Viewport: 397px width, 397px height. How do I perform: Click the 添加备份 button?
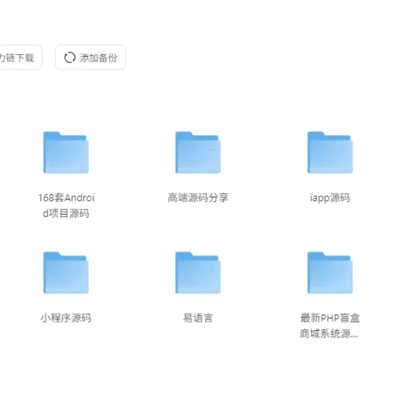pos(90,58)
